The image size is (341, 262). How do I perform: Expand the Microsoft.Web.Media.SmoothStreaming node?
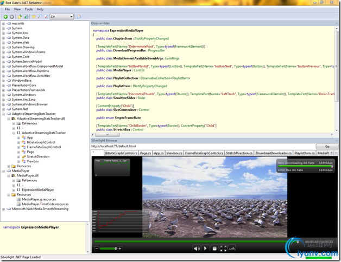click(3, 209)
